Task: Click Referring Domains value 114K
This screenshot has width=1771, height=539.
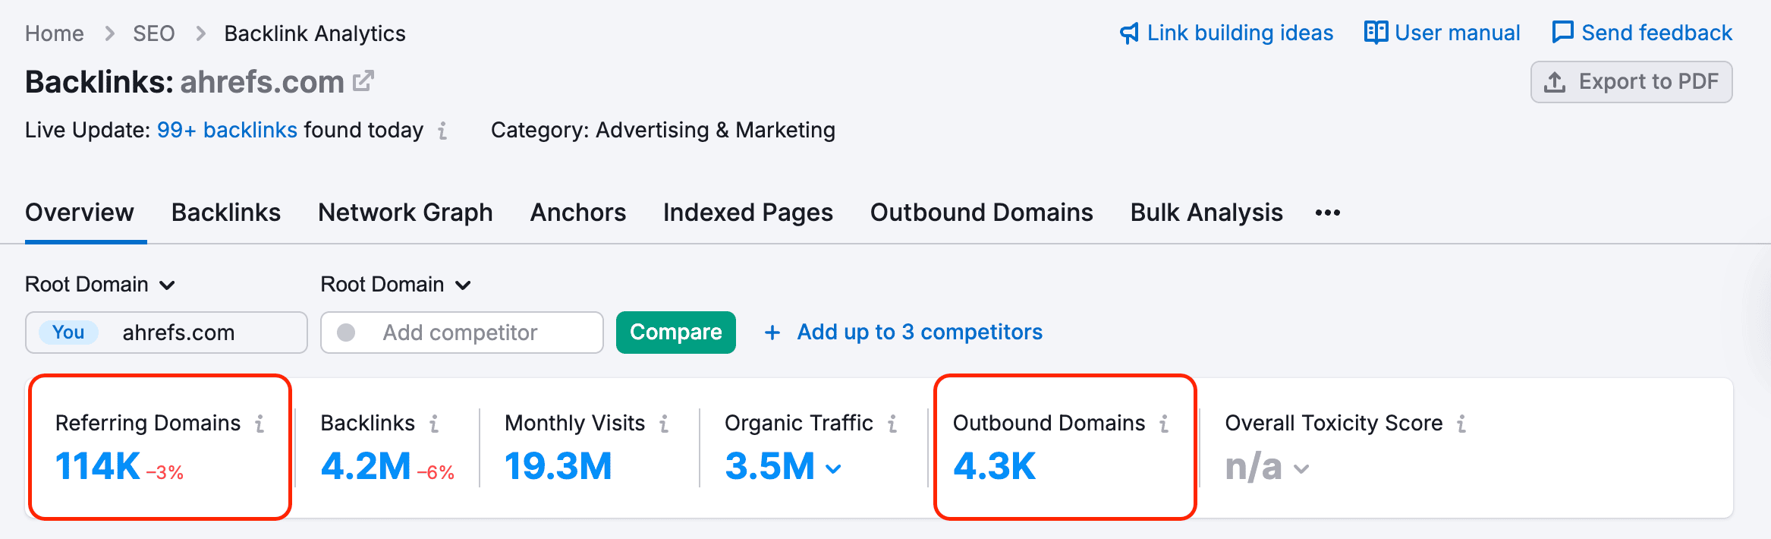Action: click(x=98, y=466)
